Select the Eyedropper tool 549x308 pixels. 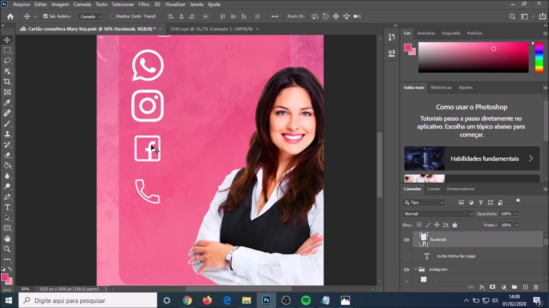[7, 103]
